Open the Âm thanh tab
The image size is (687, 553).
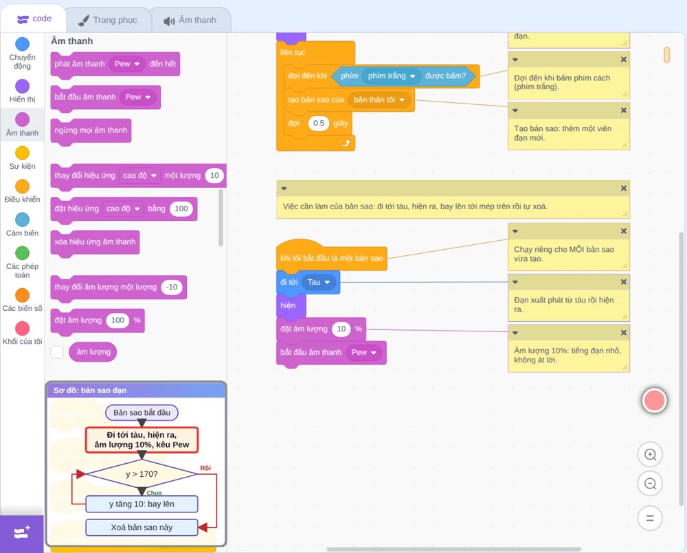190,20
